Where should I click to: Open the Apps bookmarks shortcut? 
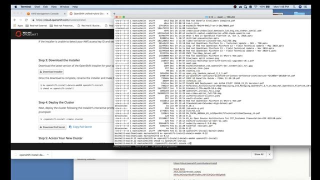tap(18, 25)
